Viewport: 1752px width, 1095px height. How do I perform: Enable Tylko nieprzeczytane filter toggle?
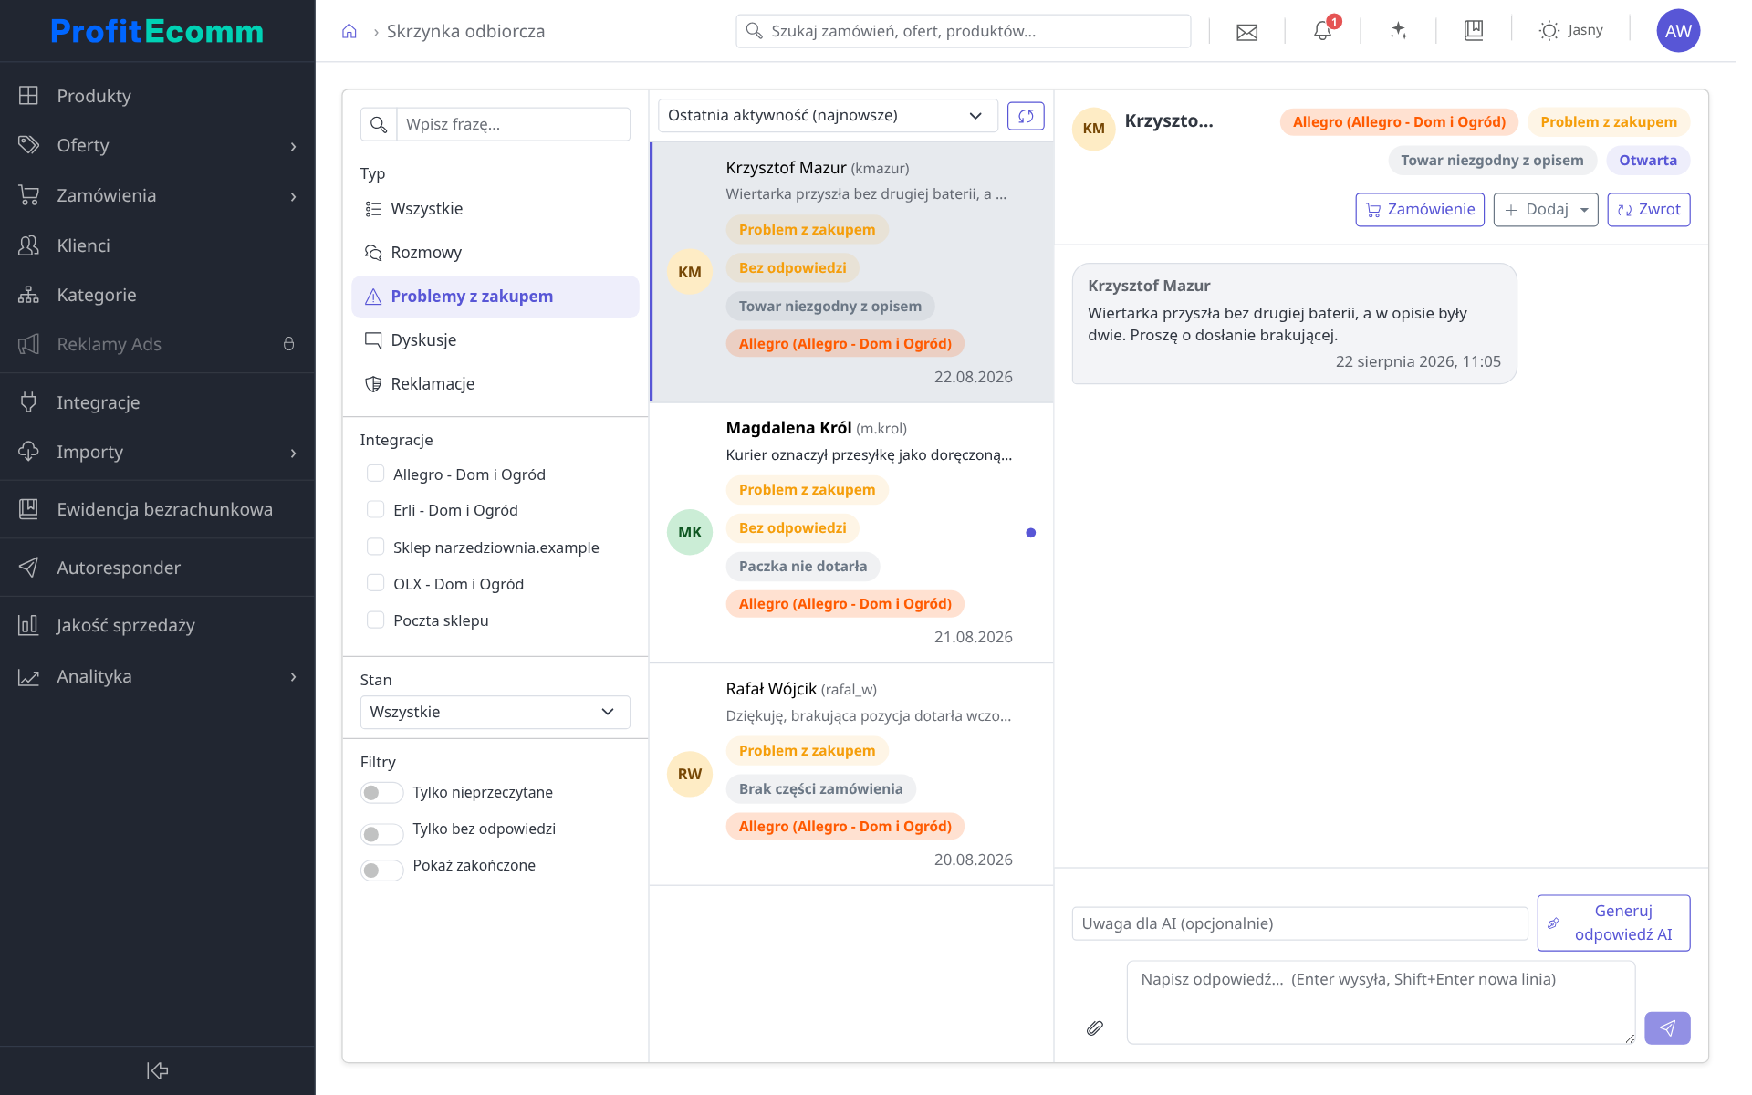click(x=381, y=792)
